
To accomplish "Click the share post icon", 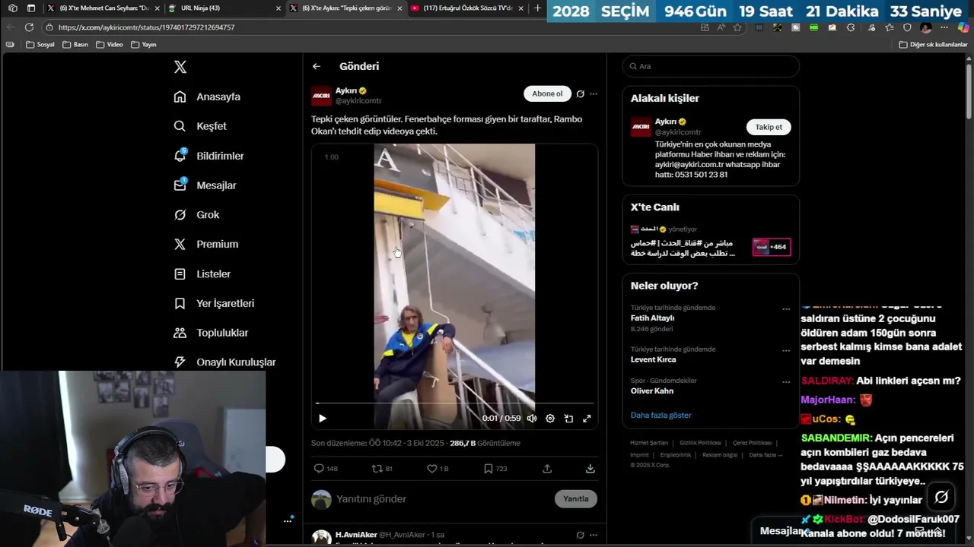I will click(547, 469).
